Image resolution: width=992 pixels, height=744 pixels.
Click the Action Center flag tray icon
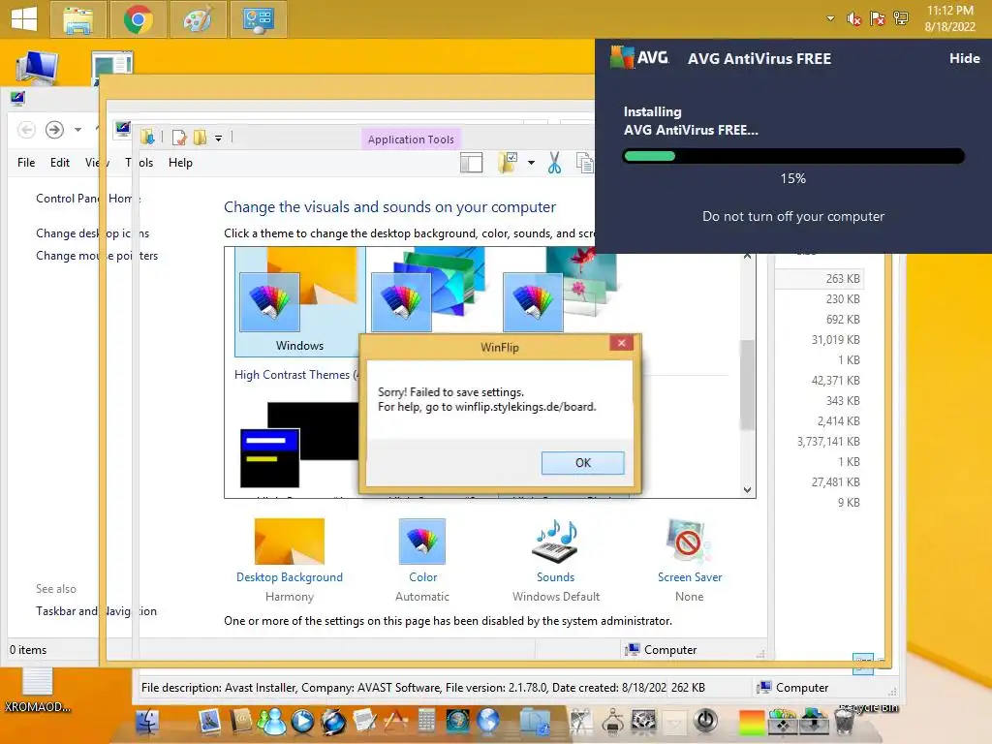[x=877, y=19]
